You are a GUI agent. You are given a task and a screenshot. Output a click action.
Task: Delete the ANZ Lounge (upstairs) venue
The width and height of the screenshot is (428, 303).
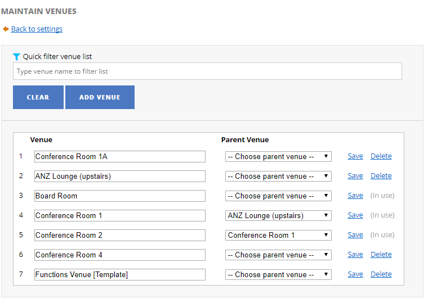click(x=381, y=176)
